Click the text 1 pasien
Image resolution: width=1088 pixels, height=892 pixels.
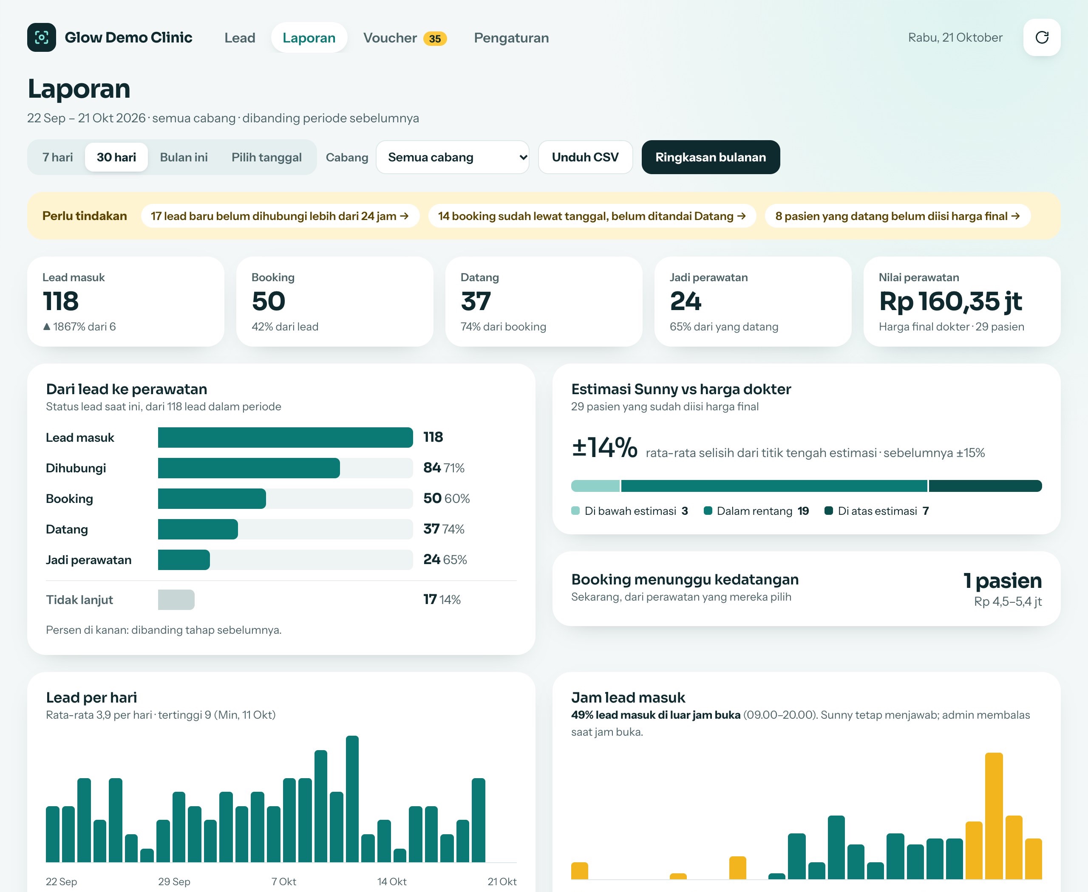tap(1002, 580)
